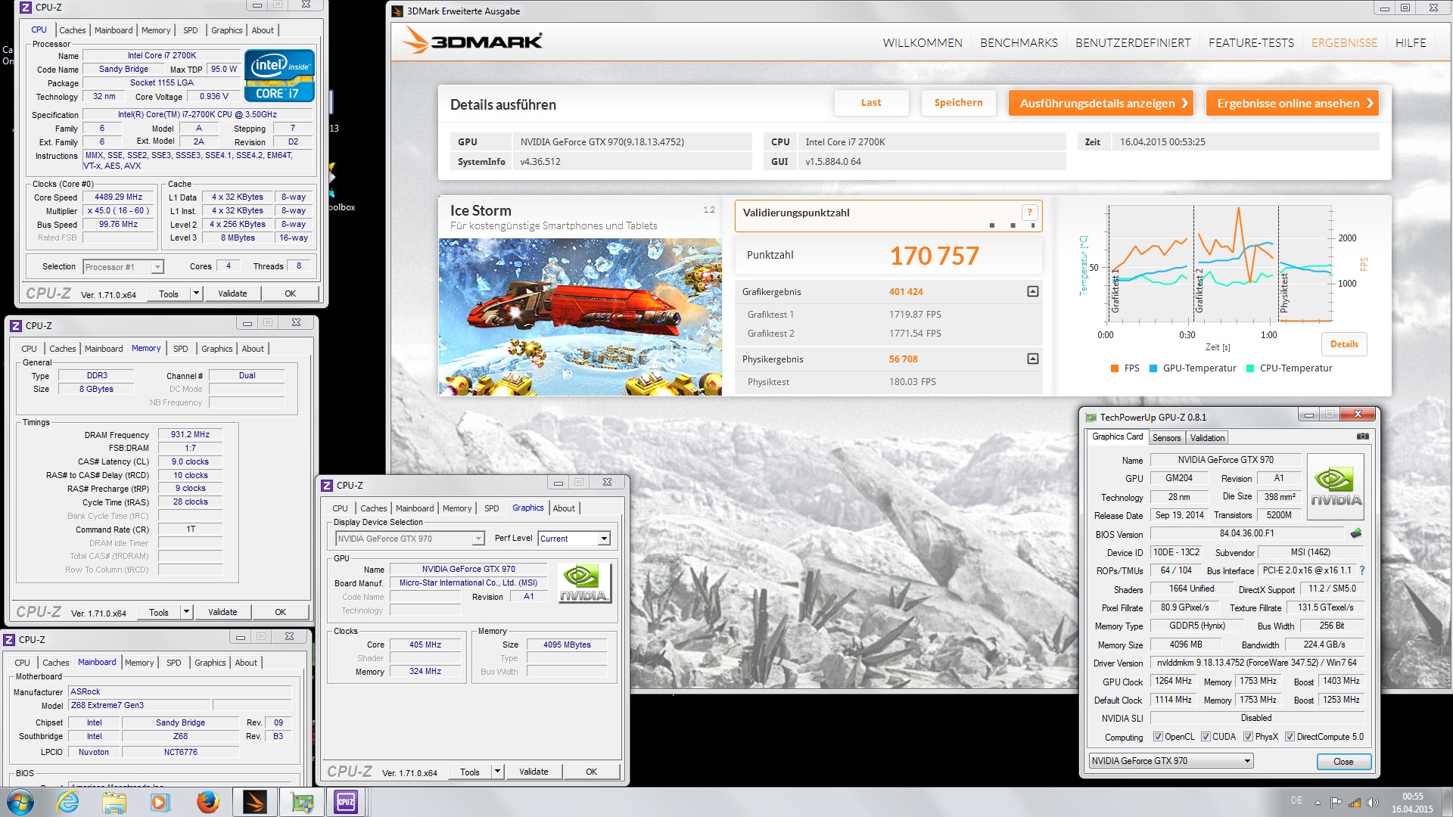The image size is (1453, 817).
Task: Open Windows Explorer from the taskbar
Action: [x=114, y=802]
